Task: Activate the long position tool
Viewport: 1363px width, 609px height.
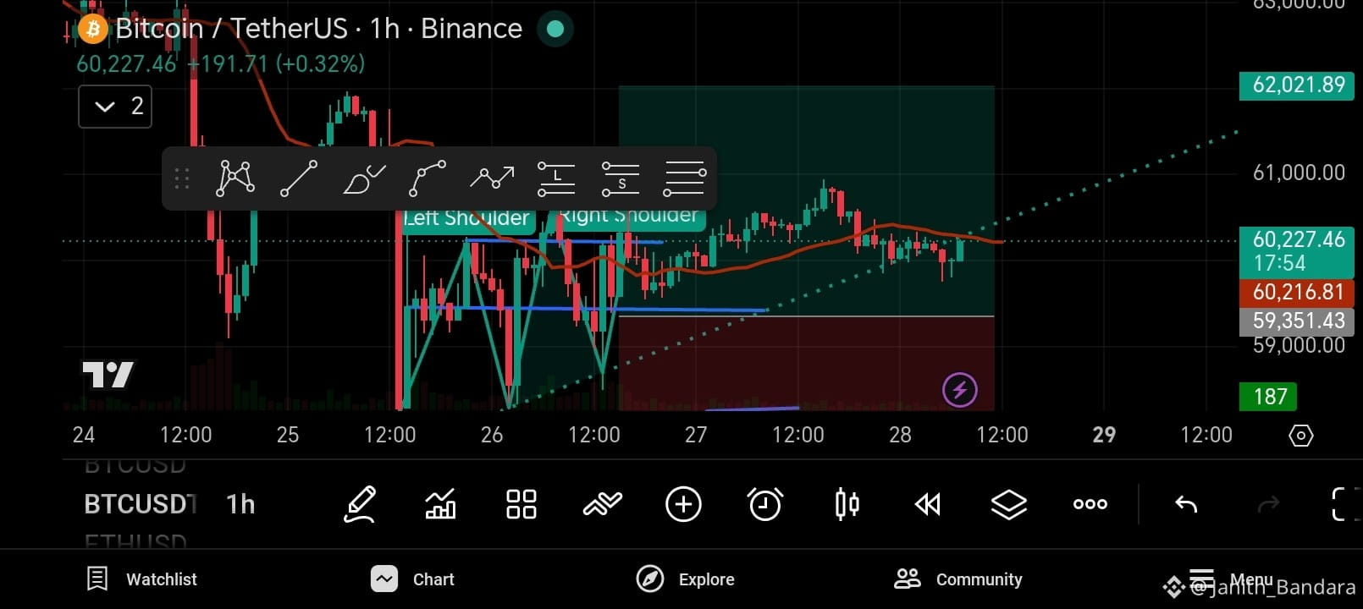Action: (x=556, y=178)
